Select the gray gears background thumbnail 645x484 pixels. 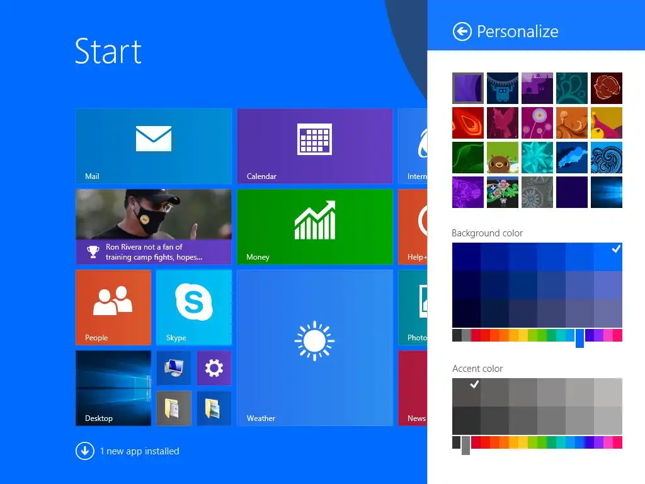[x=537, y=192]
